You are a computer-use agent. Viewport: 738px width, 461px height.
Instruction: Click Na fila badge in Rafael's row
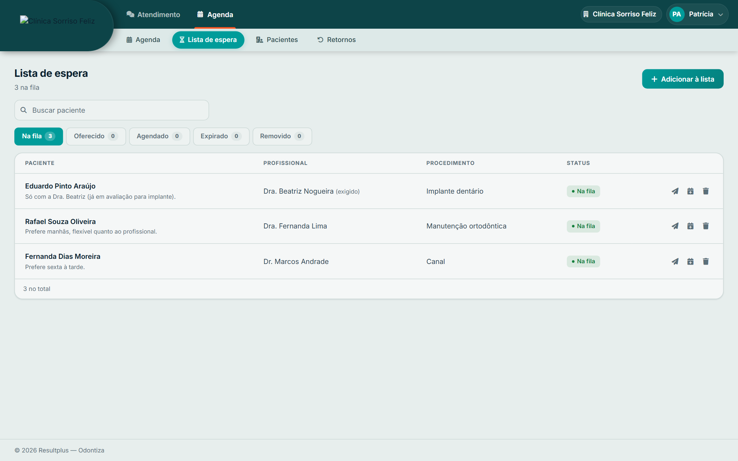coord(583,226)
